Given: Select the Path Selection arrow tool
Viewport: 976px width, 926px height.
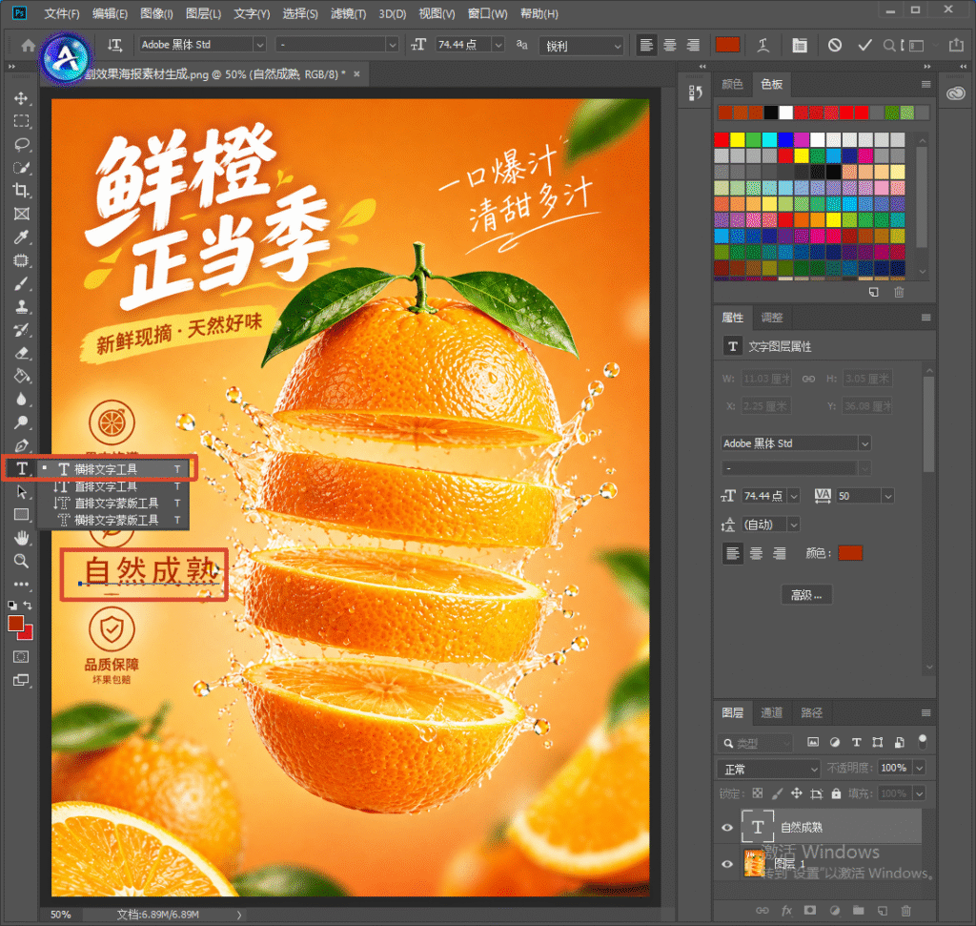Looking at the screenshot, I should point(21,492).
